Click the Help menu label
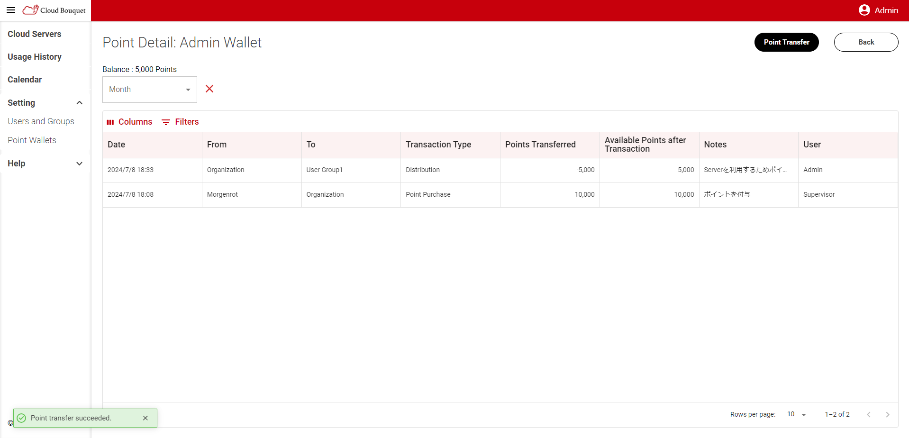The width and height of the screenshot is (909, 438). pos(17,164)
